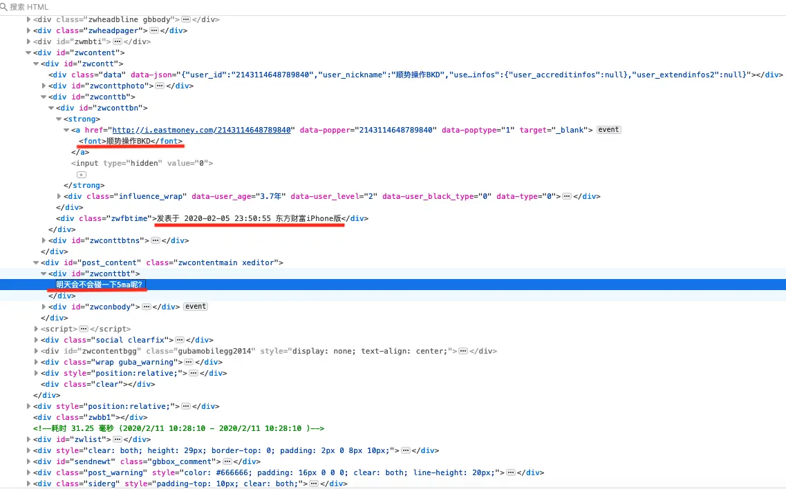Collapse the post_content div node
The height and width of the screenshot is (489, 786).
[36, 262]
